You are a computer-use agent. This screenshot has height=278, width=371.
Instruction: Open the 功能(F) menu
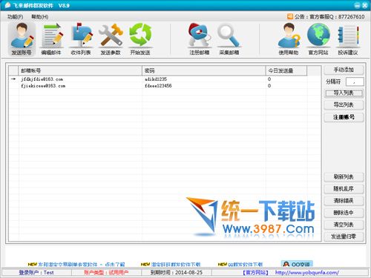(x=15, y=17)
